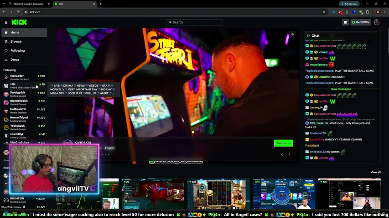The image size is (389, 218).
Task: Collapse the Chat panel with its arrow icon
Action: point(308,35)
